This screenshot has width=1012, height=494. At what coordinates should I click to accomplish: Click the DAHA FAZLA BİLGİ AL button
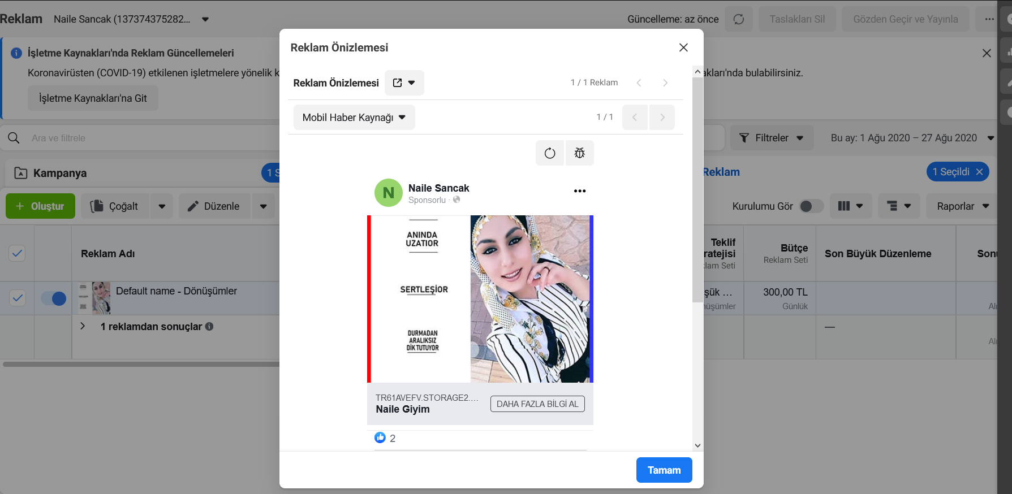coord(537,404)
